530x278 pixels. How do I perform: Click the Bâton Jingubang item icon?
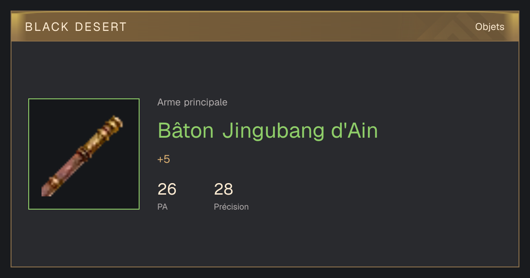[84, 154]
